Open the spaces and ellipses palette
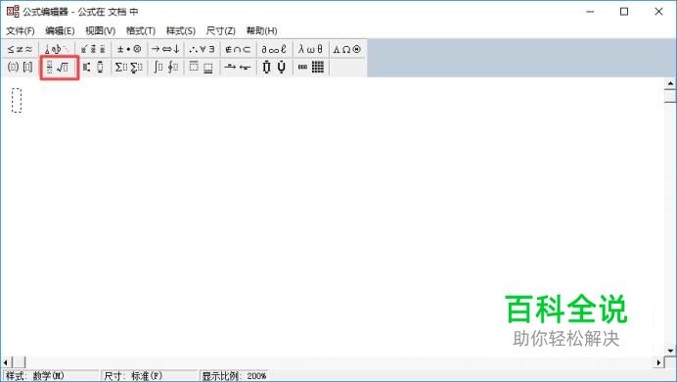Image resolution: width=677 pixels, height=382 pixels. pos(57,49)
